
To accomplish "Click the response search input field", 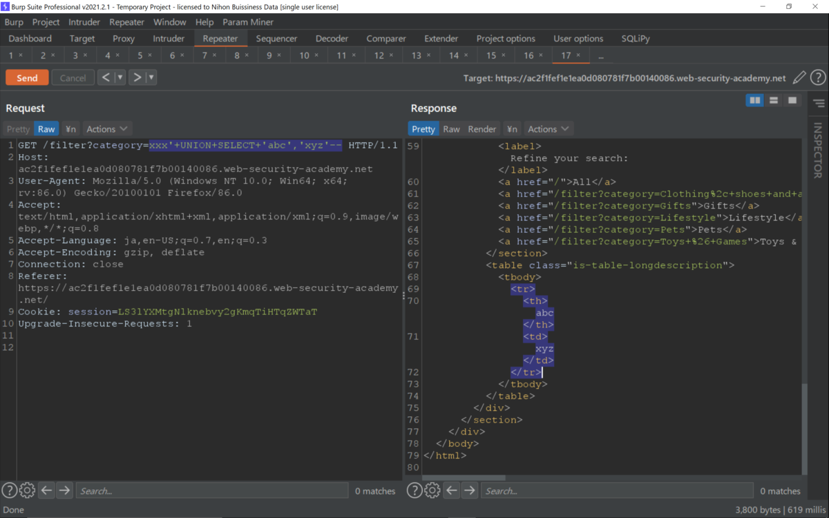I will (x=618, y=491).
